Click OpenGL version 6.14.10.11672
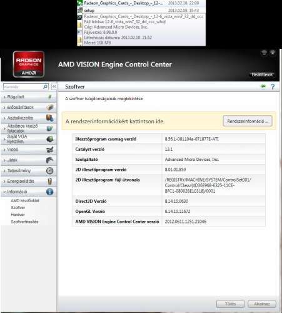 click(178, 212)
